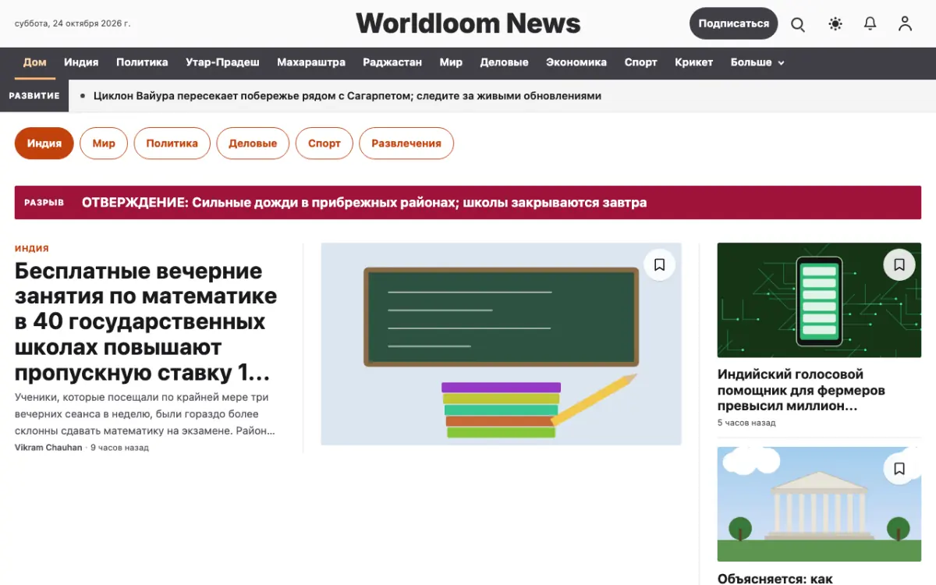Viewport: 936px width, 585px height.
Task: Click the РАЗРЫВ breaking label
Action: coord(44,203)
